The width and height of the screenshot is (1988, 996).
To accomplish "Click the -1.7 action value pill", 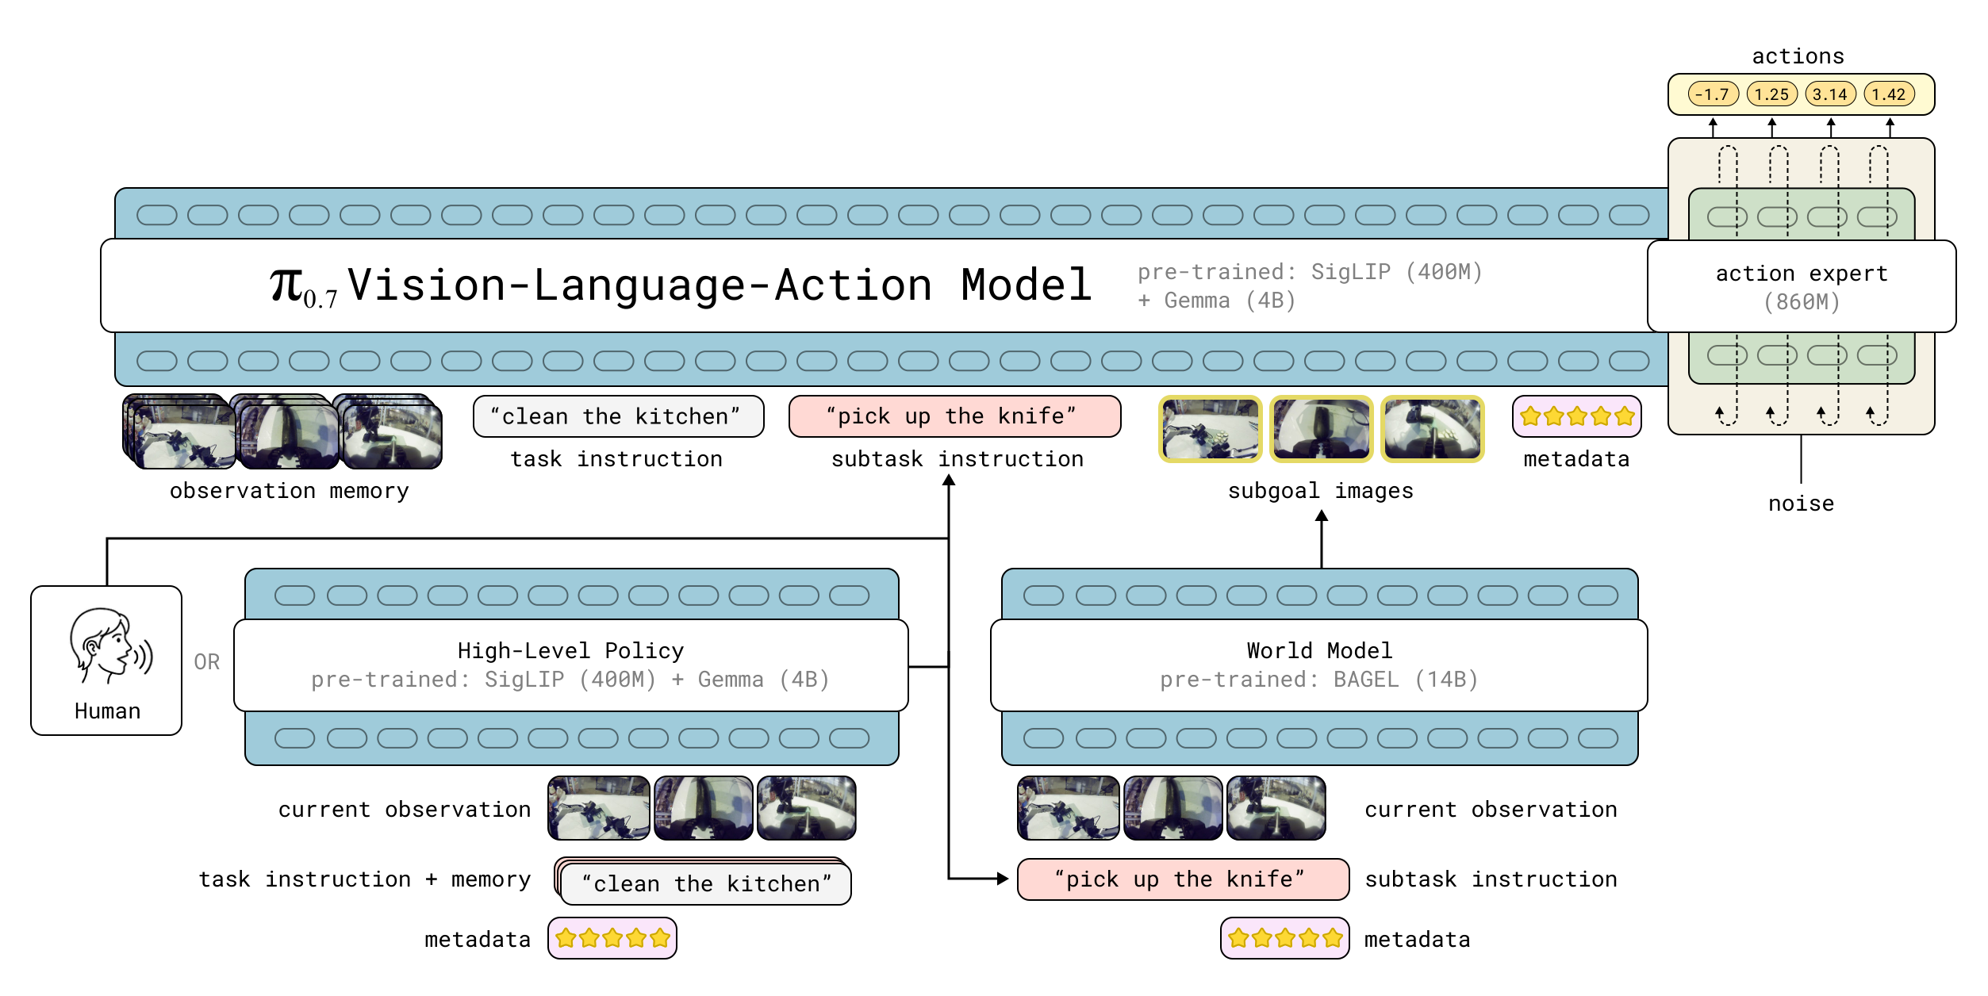I will tap(1713, 94).
